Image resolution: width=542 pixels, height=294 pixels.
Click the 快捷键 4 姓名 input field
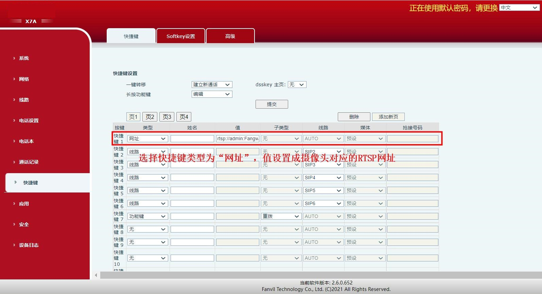[192, 178]
